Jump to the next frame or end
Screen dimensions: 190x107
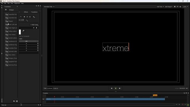[x=120, y=88]
